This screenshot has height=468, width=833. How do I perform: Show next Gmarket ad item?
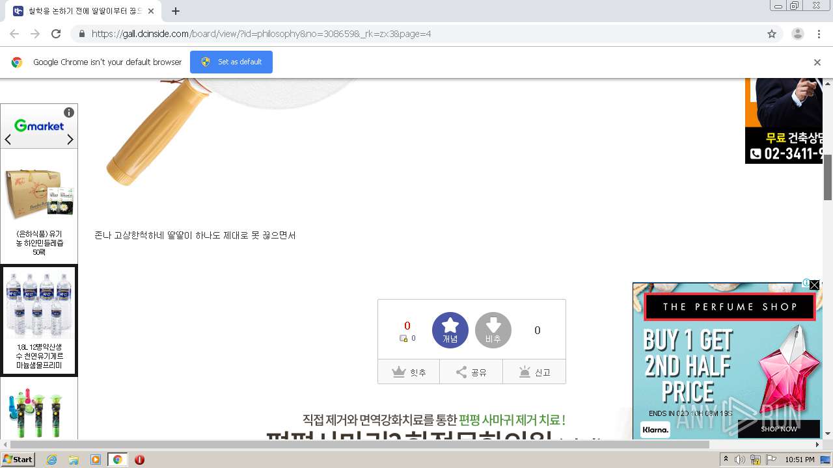[70, 139]
